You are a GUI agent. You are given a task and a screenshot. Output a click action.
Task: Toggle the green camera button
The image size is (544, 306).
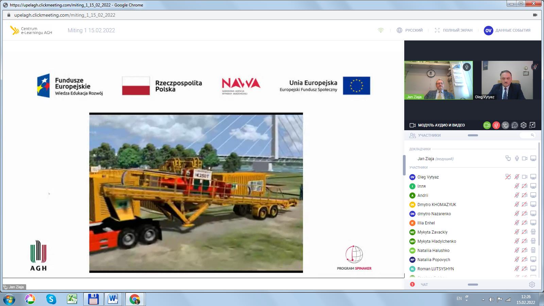tap(487, 125)
